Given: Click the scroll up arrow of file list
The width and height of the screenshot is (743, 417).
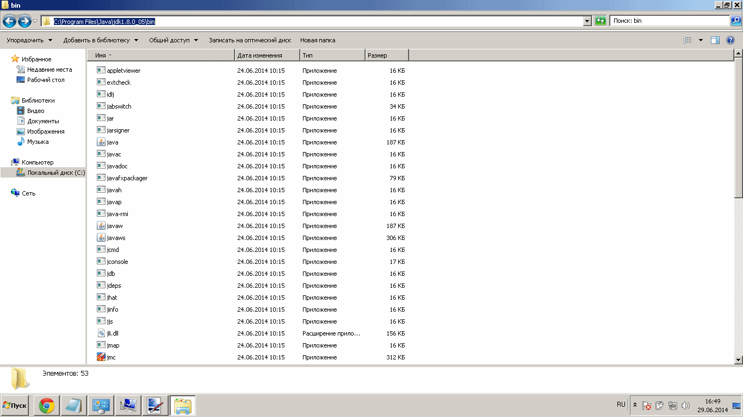Looking at the screenshot, I should click(738, 53).
